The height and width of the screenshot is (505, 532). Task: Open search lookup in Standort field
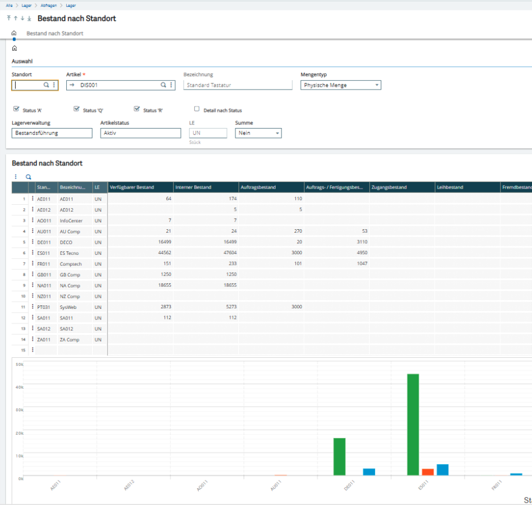(x=46, y=85)
